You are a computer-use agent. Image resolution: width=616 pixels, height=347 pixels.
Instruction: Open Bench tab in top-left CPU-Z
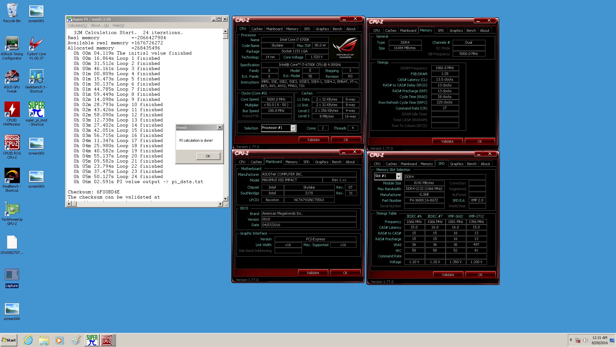(x=337, y=29)
